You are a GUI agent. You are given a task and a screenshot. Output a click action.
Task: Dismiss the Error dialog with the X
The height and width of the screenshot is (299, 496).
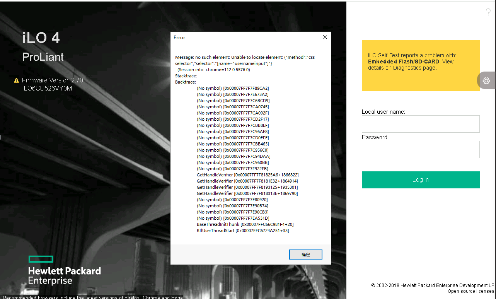pyautogui.click(x=325, y=37)
